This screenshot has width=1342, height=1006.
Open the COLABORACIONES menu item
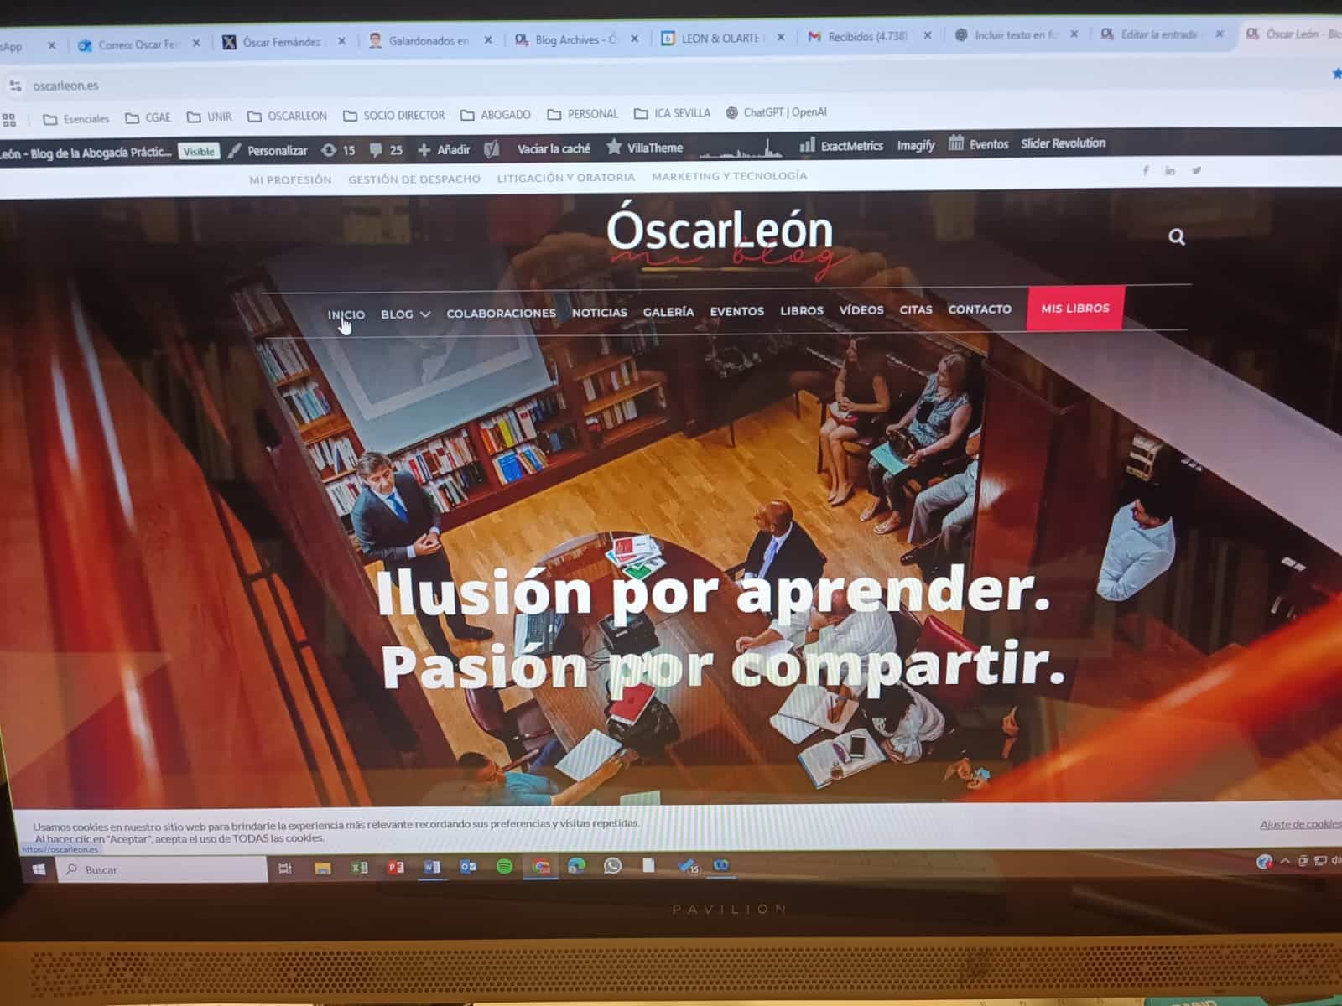click(x=501, y=313)
